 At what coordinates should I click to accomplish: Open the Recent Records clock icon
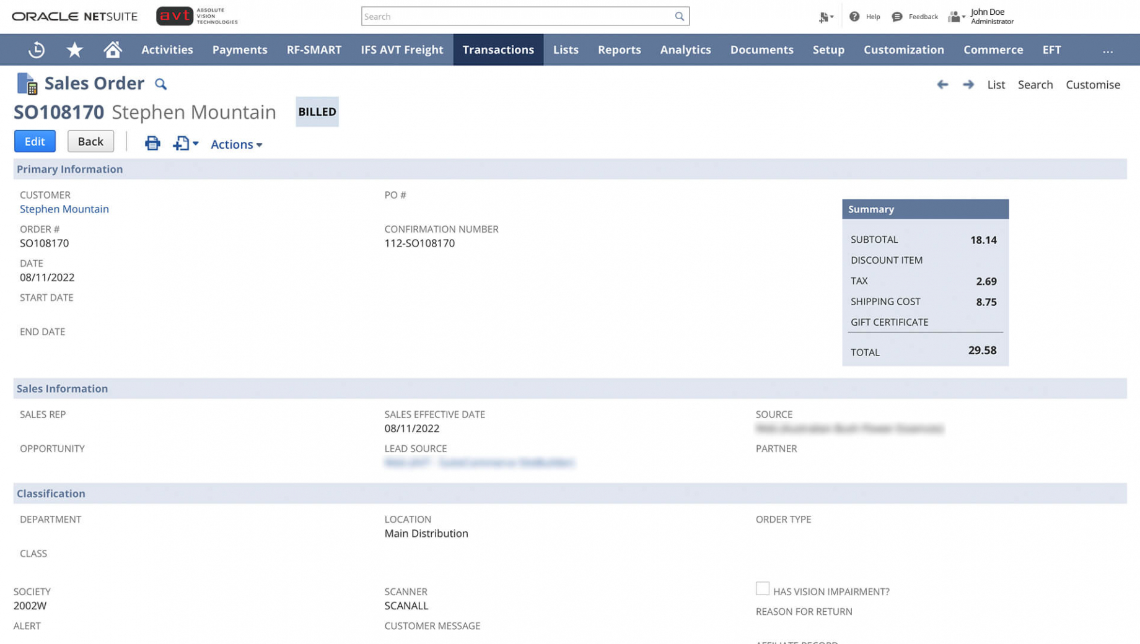(x=37, y=50)
